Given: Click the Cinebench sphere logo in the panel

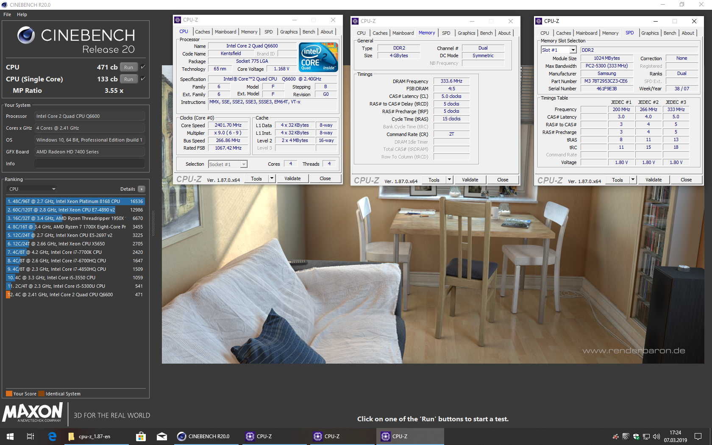Looking at the screenshot, I should (x=26, y=35).
